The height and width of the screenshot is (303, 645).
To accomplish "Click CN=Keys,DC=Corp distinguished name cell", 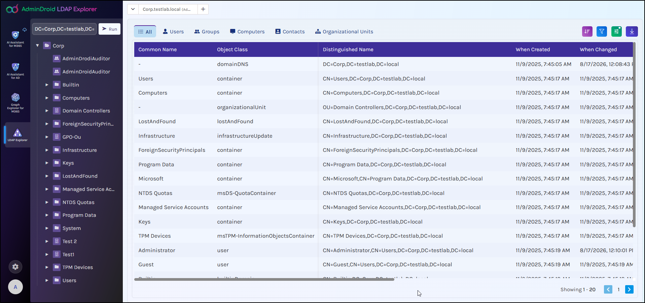I will [372, 222].
